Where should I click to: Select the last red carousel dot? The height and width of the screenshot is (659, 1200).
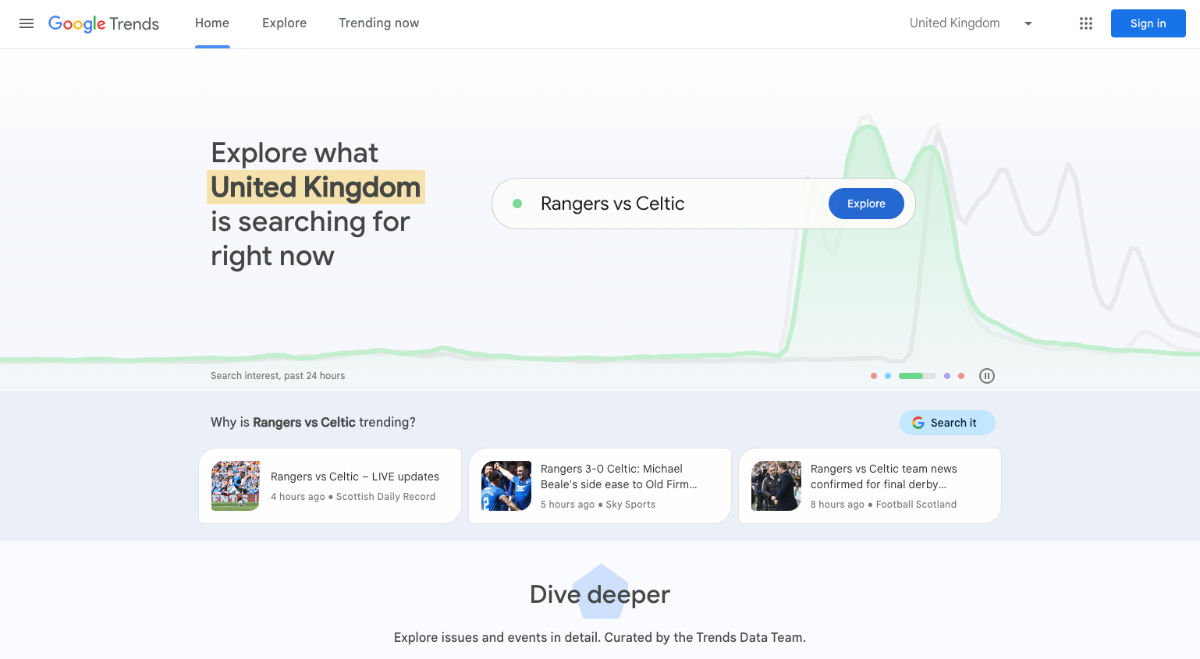(961, 376)
